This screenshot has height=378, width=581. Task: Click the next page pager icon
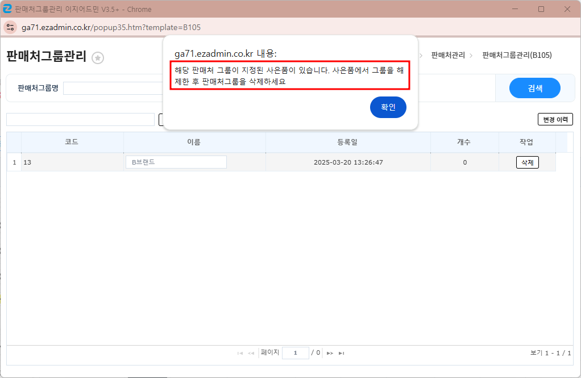tap(330, 353)
